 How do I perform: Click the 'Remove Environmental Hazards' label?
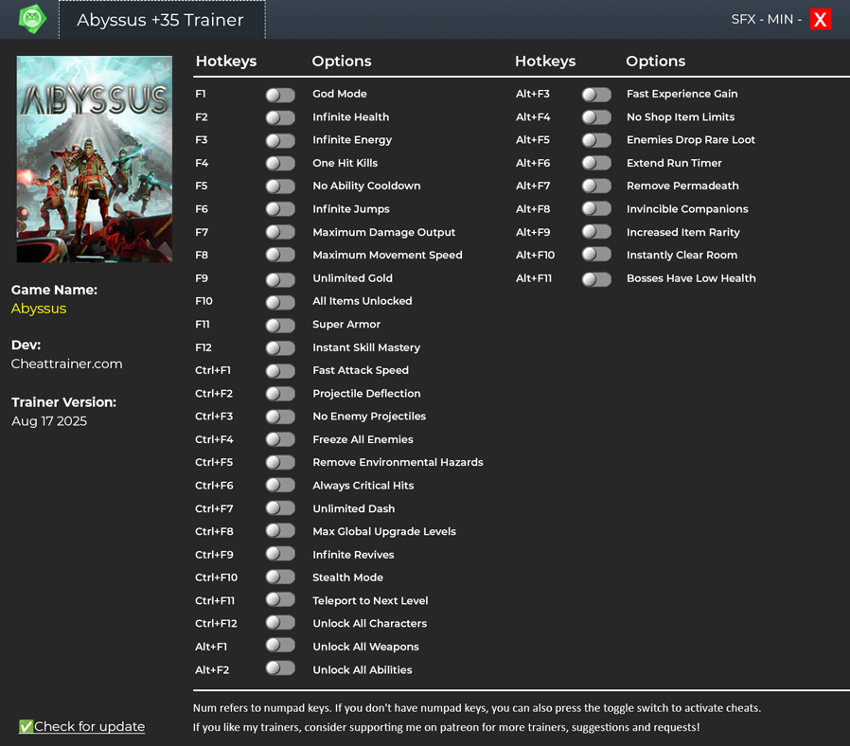[x=398, y=462]
